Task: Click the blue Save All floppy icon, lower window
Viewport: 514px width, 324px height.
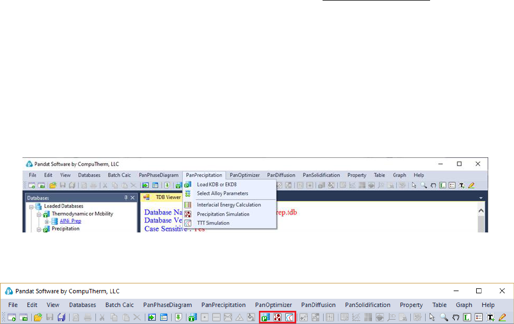Action: point(61,317)
